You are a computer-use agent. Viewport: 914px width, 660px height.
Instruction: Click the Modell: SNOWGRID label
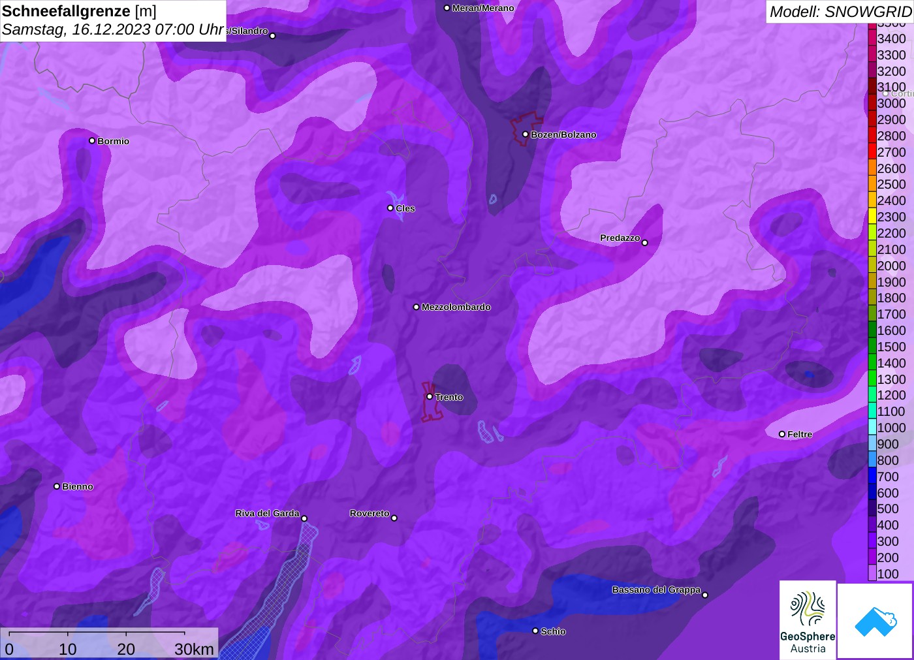point(840,12)
